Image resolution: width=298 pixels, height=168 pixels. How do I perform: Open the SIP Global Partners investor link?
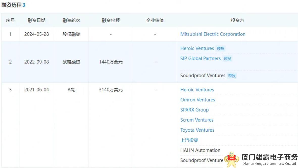pos(200,58)
